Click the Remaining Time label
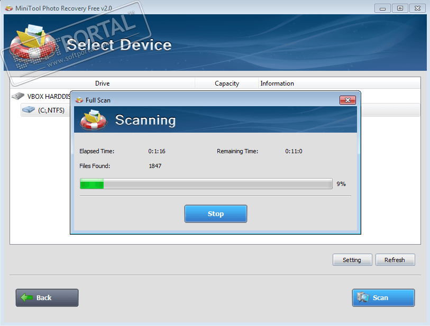Image resolution: width=430 pixels, height=326 pixels. tap(237, 151)
